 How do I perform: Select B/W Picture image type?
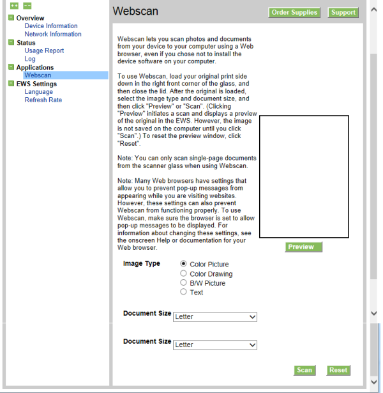(183, 282)
